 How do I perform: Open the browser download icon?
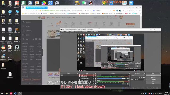tap(123, 11)
